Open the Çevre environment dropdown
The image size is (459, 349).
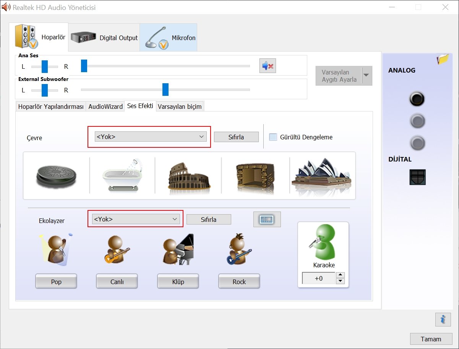151,137
